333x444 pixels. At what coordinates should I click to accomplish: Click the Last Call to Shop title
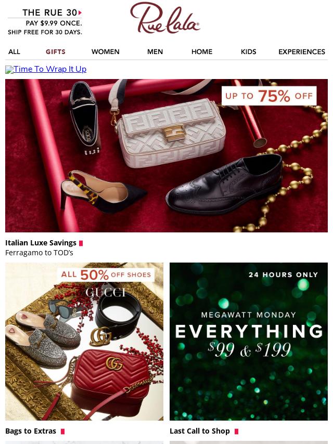point(200,431)
